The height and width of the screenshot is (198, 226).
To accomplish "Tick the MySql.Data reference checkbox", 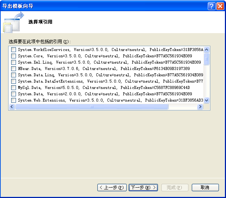I will pos(13,87).
